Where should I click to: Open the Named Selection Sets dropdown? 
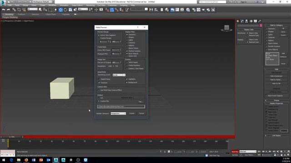(x=139, y=9)
